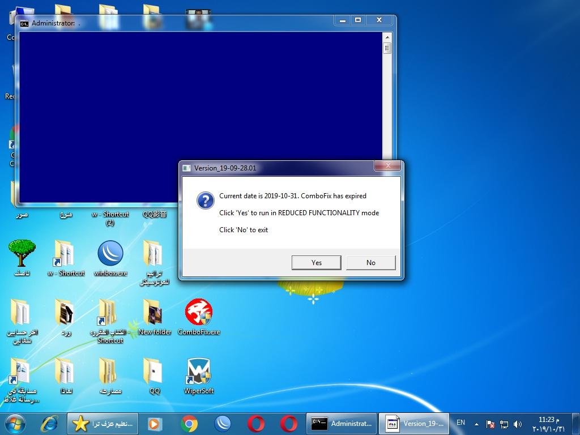The image size is (580, 435).
Task: Select the مسابقة في رسالة غلاط shortcut
Action: coord(22,380)
